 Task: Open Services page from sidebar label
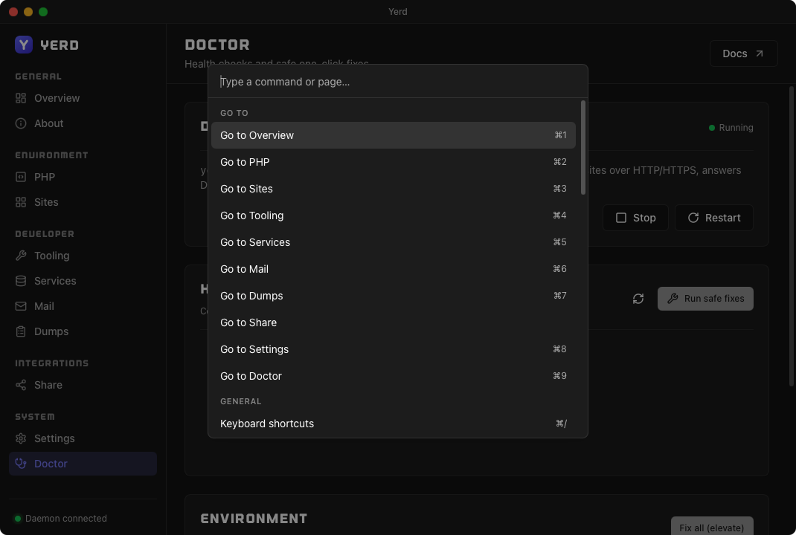pos(55,281)
